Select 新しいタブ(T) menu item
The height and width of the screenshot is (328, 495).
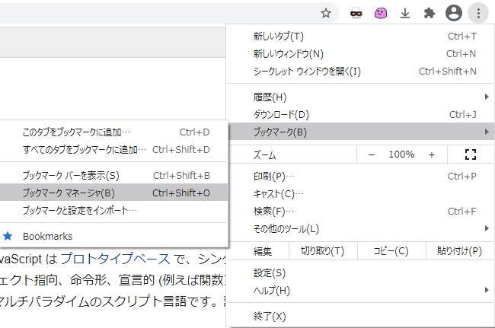[x=360, y=37]
